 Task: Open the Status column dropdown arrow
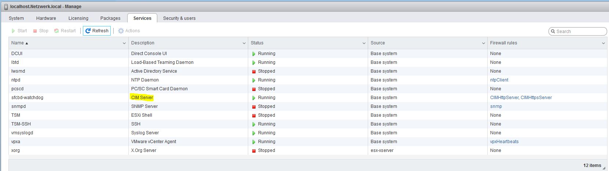tap(364, 43)
